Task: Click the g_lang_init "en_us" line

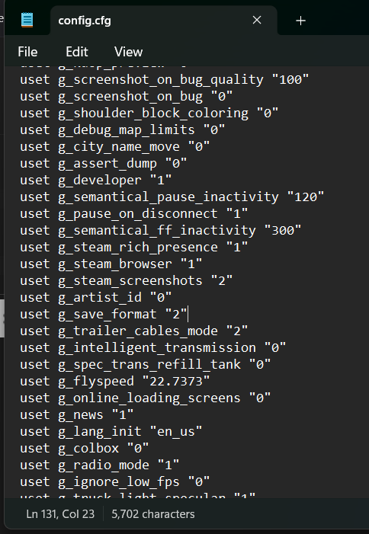Action: coord(111,431)
